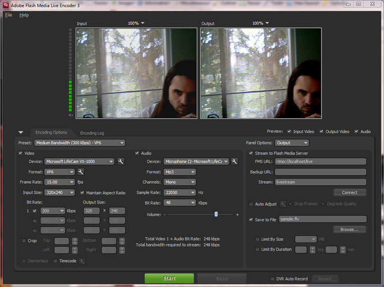The height and width of the screenshot is (287, 384).
Task: Toggle Input Video preview checkbox
Action: [x=289, y=131]
